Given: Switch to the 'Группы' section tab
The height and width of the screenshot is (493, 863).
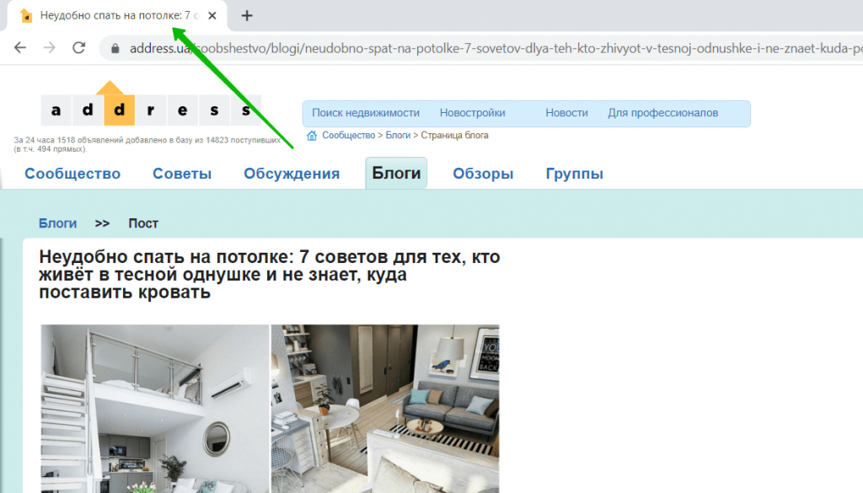Looking at the screenshot, I should pos(575,174).
